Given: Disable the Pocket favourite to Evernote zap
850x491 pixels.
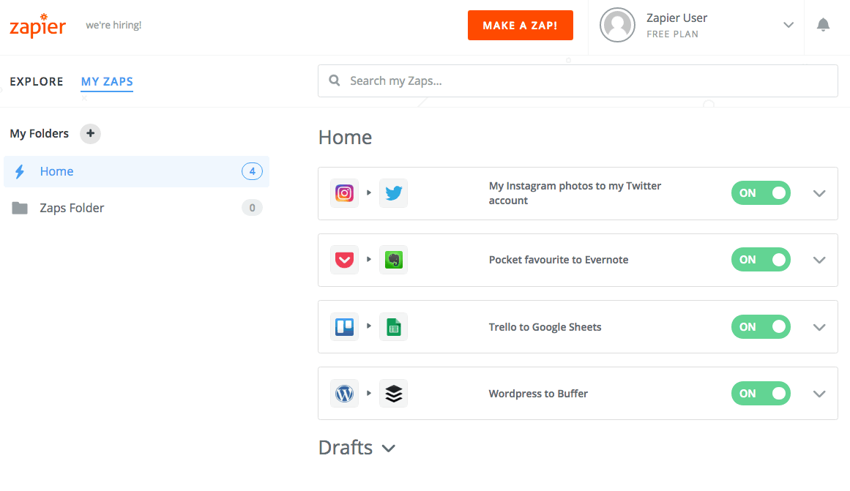Looking at the screenshot, I should pyautogui.click(x=761, y=260).
